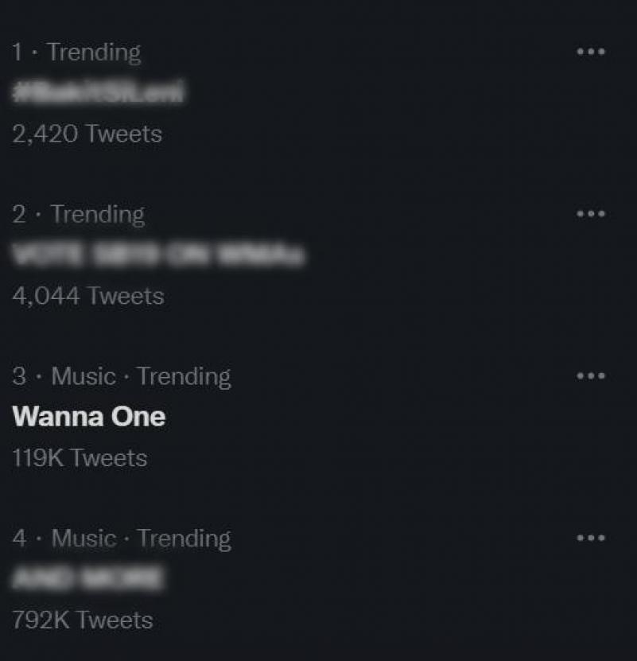Open the blurred topic trending at number 2
Viewport: 637px width, 661px height.
coord(158,255)
